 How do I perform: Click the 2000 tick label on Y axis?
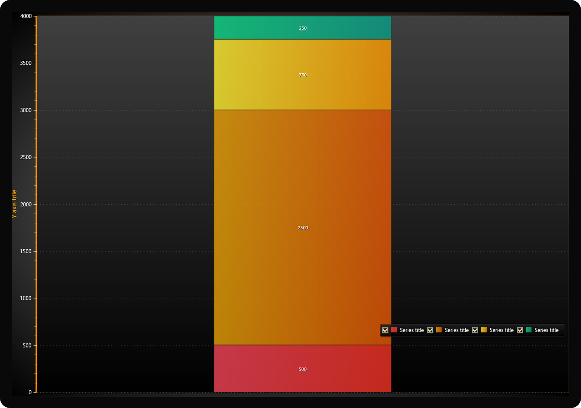(26, 204)
